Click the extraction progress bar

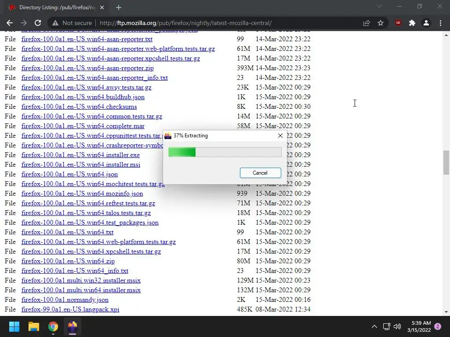pyautogui.click(x=225, y=152)
